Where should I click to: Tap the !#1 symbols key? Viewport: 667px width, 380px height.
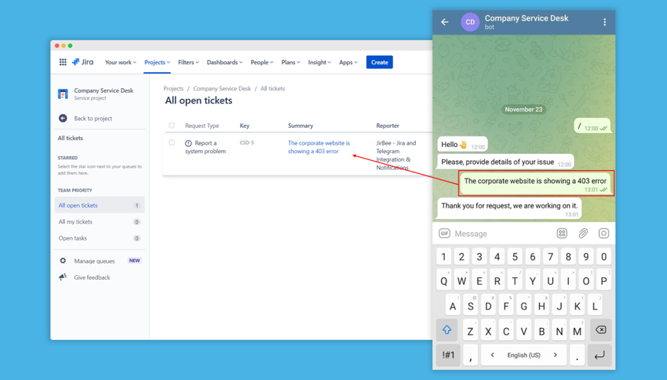[448, 355]
